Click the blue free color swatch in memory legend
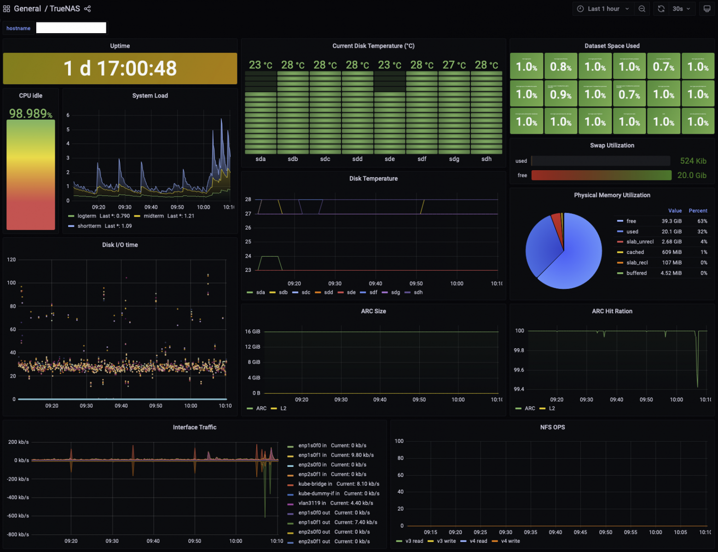 click(620, 221)
